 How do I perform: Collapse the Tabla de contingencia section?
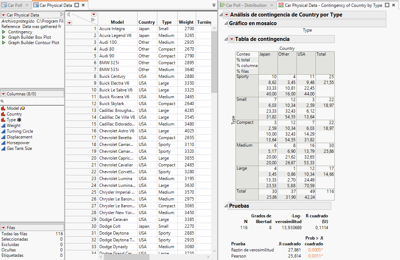point(226,39)
